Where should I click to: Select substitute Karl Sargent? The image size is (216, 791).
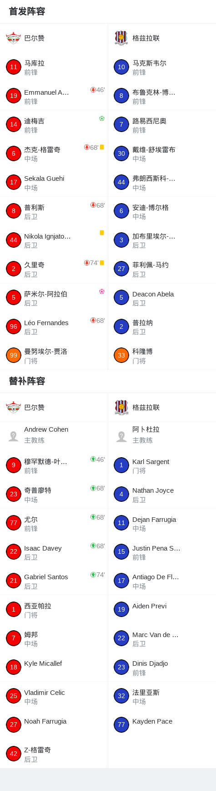162,465
